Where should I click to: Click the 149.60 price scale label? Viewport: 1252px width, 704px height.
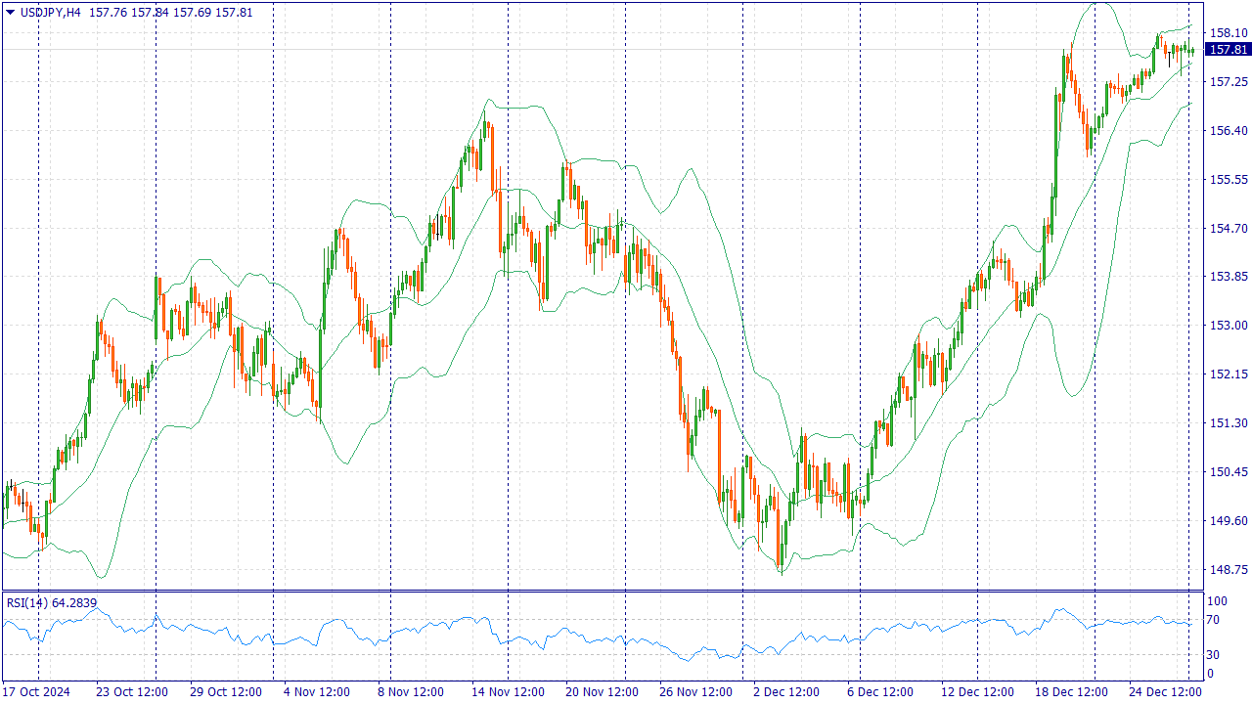point(1227,521)
